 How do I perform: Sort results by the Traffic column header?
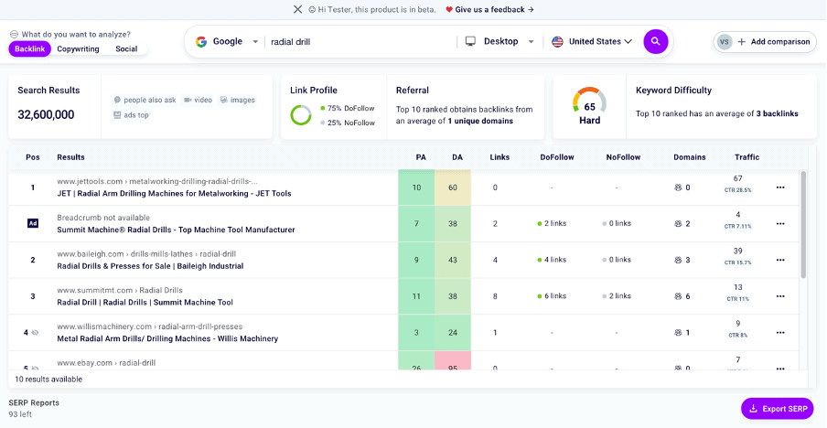[746, 157]
